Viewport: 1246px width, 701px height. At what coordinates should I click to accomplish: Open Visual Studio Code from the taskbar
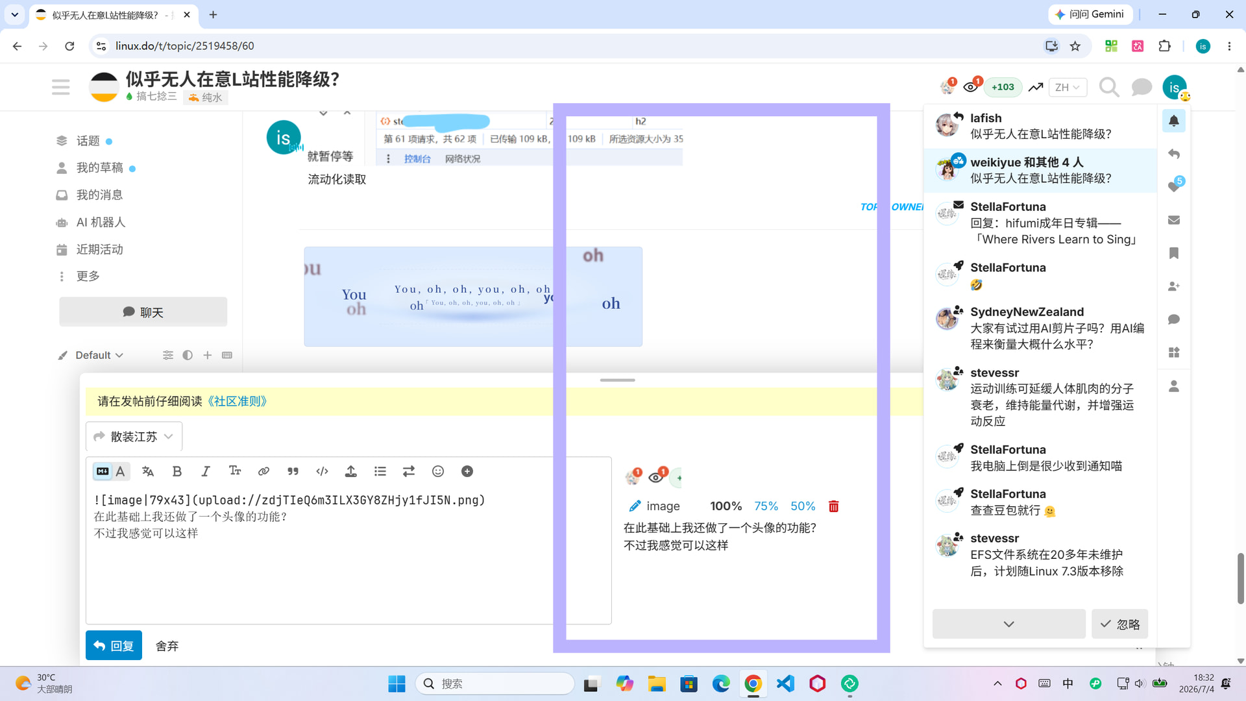785,683
